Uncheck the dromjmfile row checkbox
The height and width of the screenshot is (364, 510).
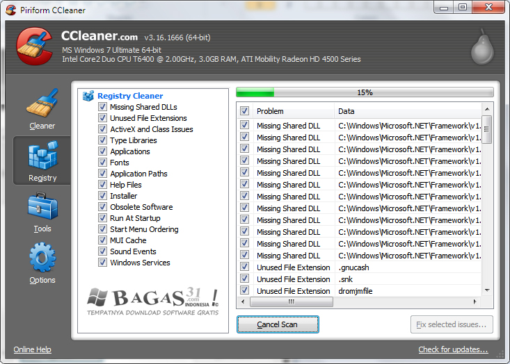[x=245, y=290]
